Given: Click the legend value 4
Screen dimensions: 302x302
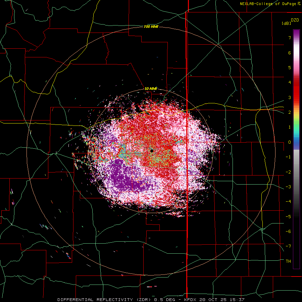Looking at the screenshot, I should 290,83.
